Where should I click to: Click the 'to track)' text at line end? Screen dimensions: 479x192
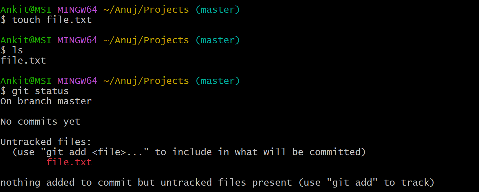[x=409, y=183]
